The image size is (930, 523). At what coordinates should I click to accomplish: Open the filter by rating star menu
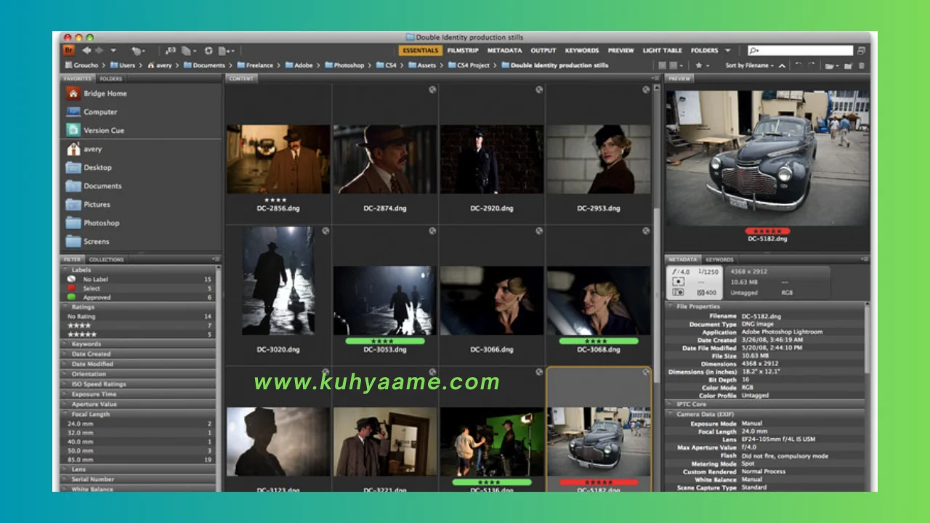click(702, 65)
